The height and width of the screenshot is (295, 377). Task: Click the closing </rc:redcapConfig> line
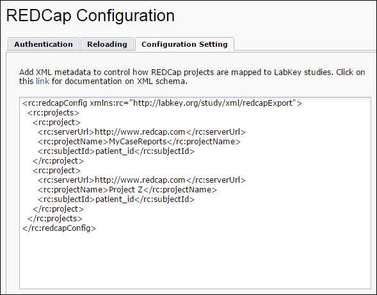click(x=59, y=228)
